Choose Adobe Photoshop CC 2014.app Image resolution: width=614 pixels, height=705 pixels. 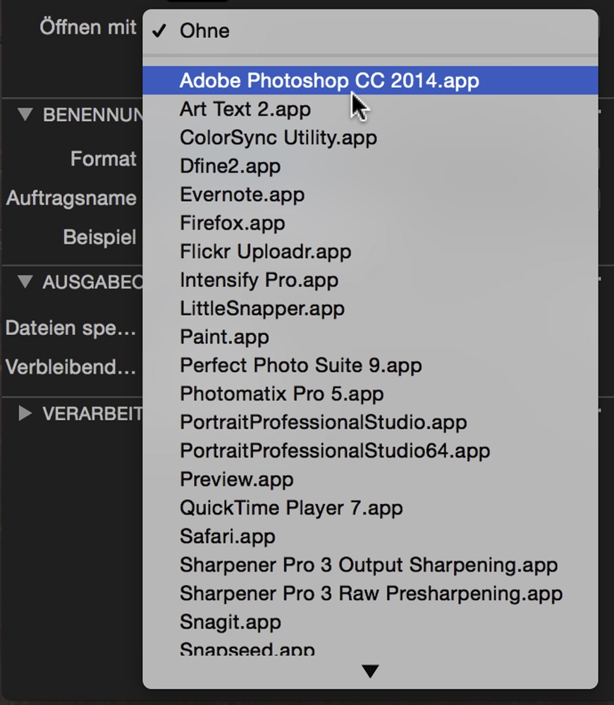tap(370, 80)
